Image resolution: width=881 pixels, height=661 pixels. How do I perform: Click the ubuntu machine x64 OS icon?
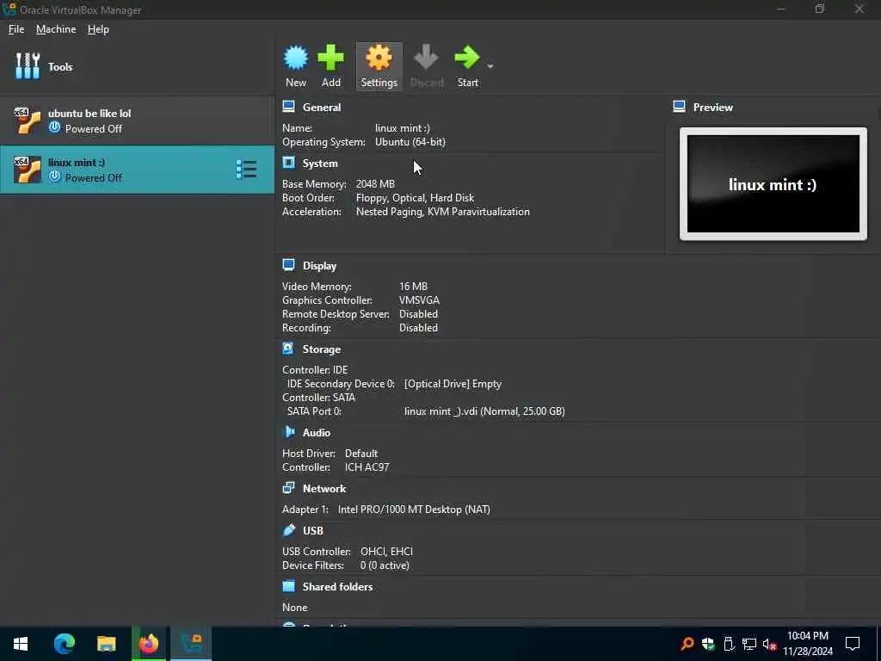(27, 120)
